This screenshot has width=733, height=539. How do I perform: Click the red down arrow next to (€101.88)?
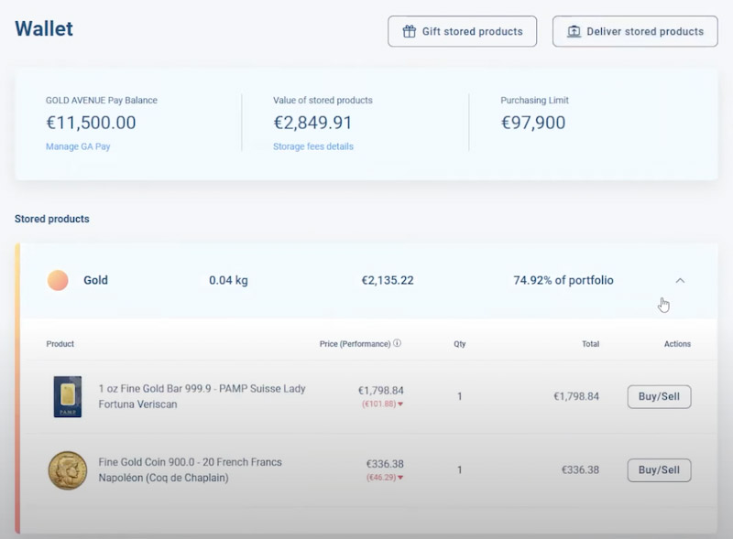(400, 404)
